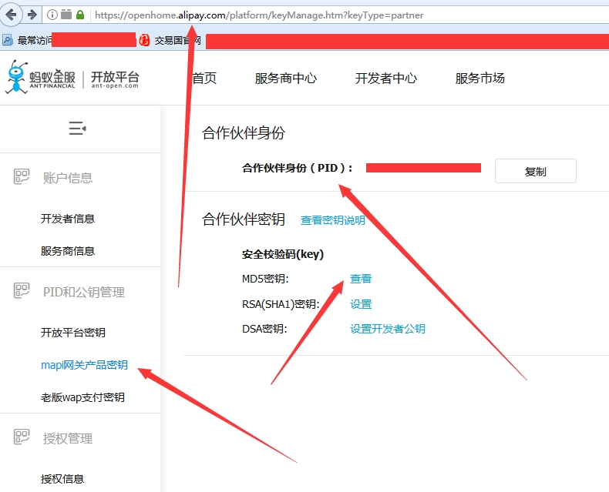
Task: Click the camera-like permissions icon beside padlock
Action: tap(66, 15)
